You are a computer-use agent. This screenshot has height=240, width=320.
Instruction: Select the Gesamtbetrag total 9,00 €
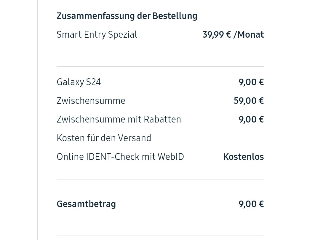click(x=251, y=204)
